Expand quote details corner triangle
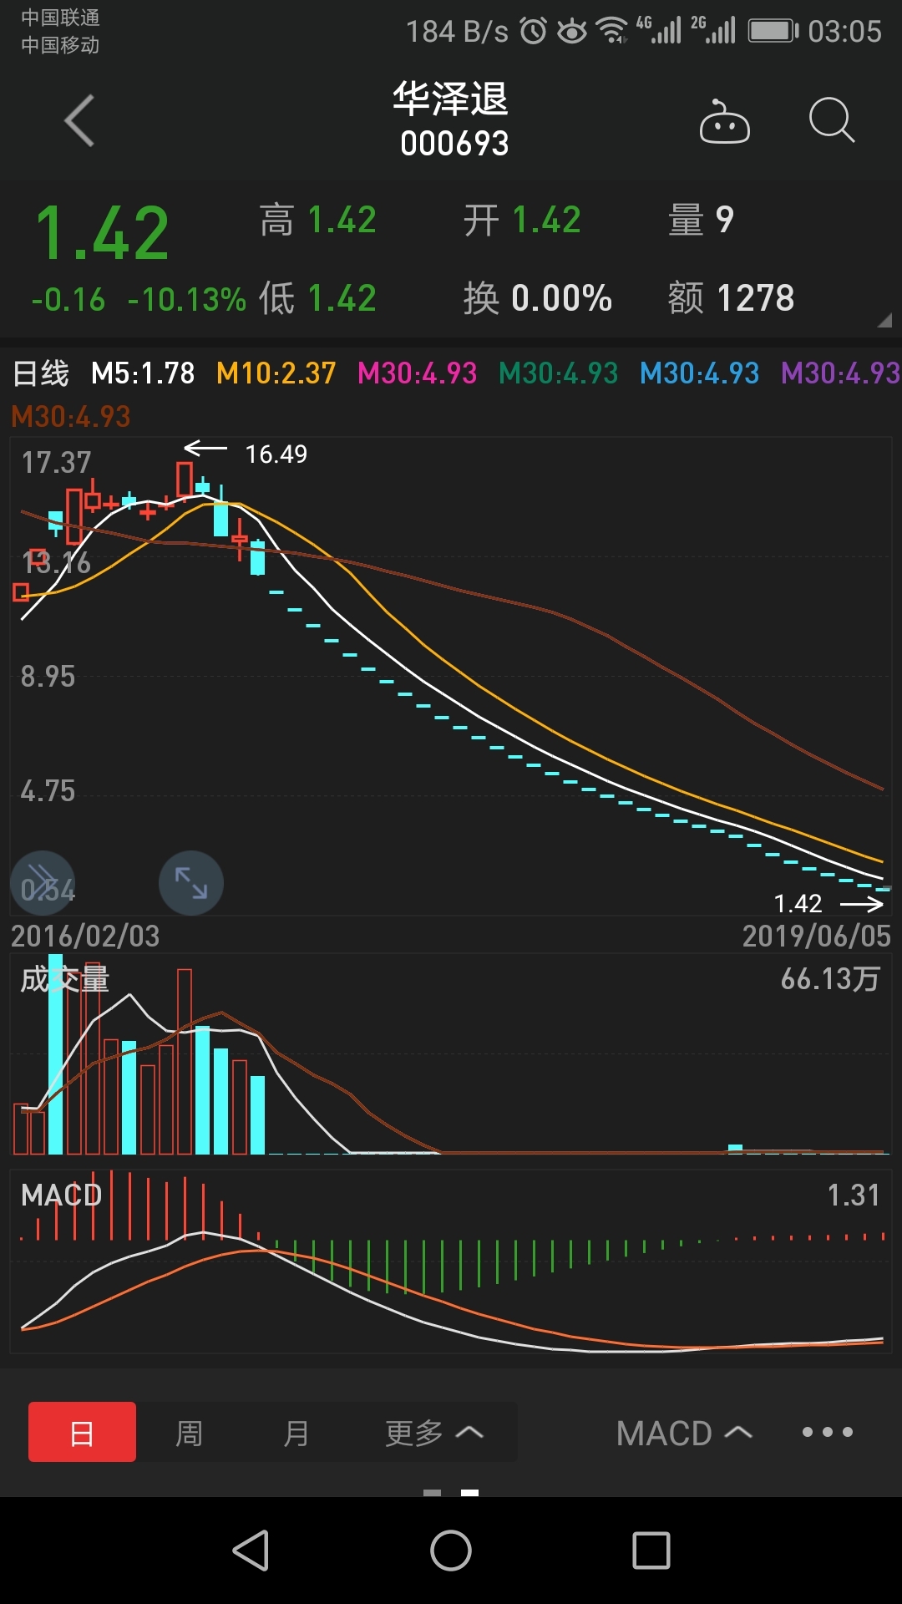The height and width of the screenshot is (1604, 902). point(885,320)
